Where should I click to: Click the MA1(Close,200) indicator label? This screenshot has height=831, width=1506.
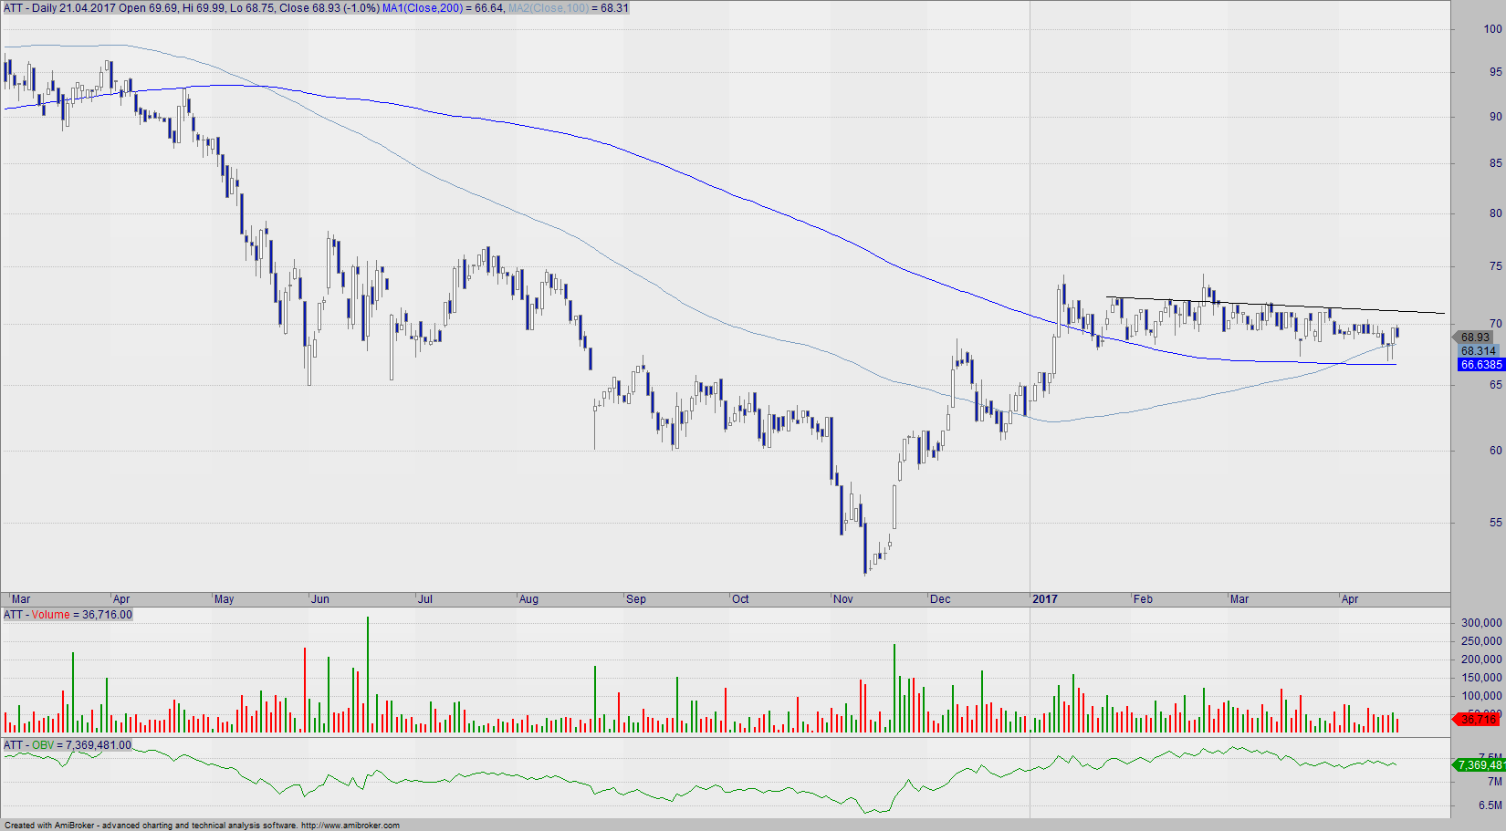coord(422,8)
